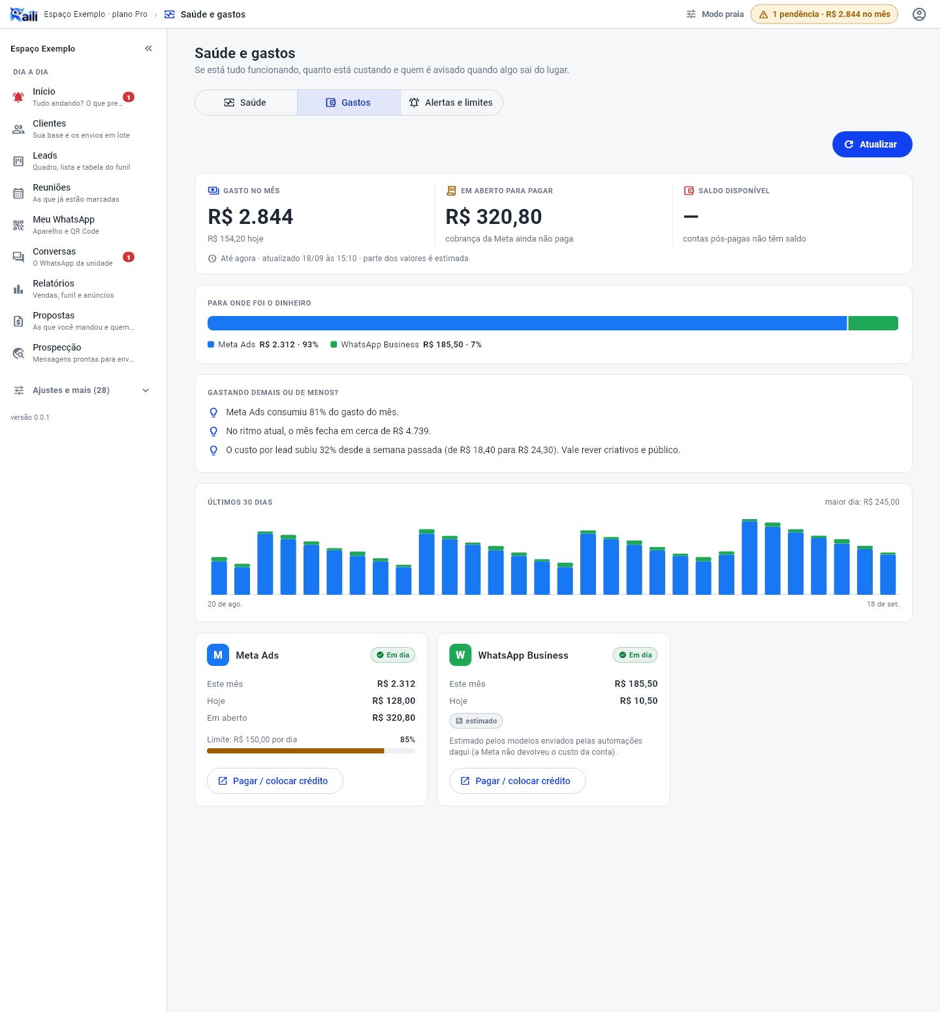
Task: Click the blue Atualizar button
Action: [x=872, y=144]
